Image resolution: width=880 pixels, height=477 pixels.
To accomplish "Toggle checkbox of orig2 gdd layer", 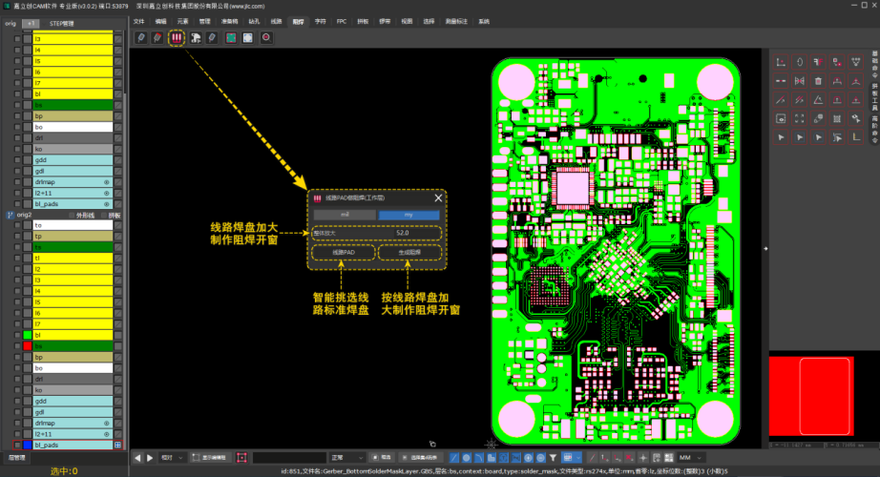I will [x=17, y=402].
